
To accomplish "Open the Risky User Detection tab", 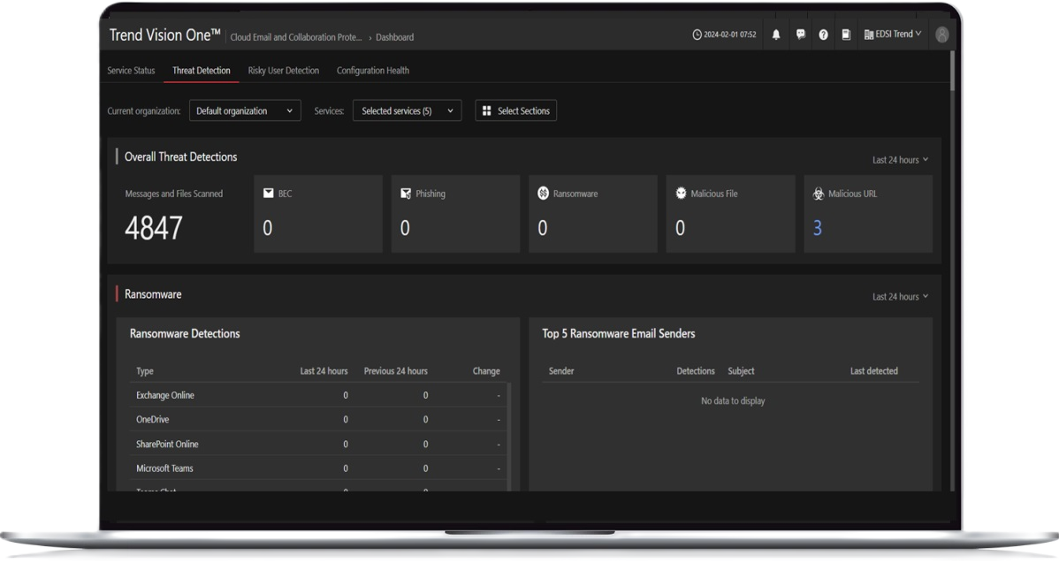I will [x=284, y=70].
